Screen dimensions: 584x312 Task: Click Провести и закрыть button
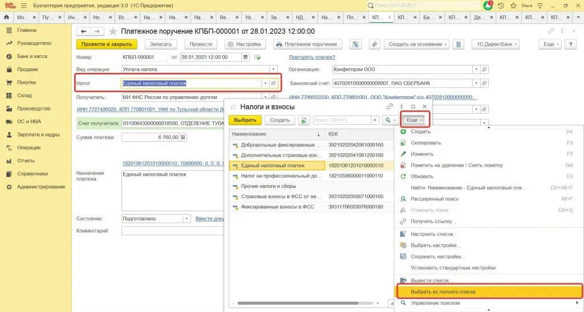click(107, 44)
